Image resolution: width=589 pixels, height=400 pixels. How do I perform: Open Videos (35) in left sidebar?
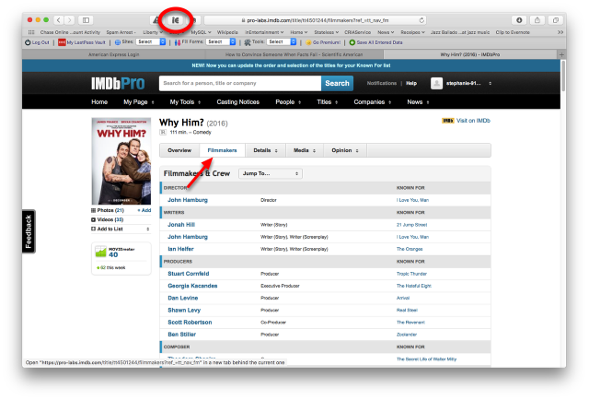pyautogui.click(x=108, y=219)
